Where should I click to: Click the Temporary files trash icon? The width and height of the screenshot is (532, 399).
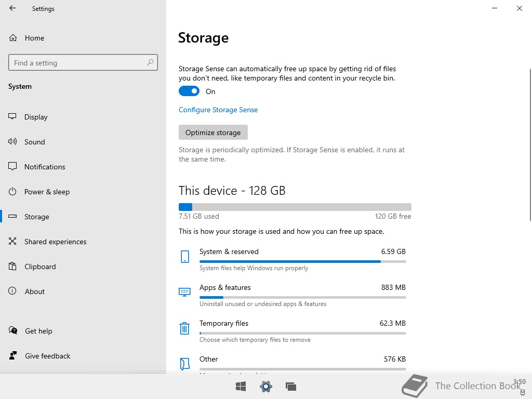[x=184, y=328]
